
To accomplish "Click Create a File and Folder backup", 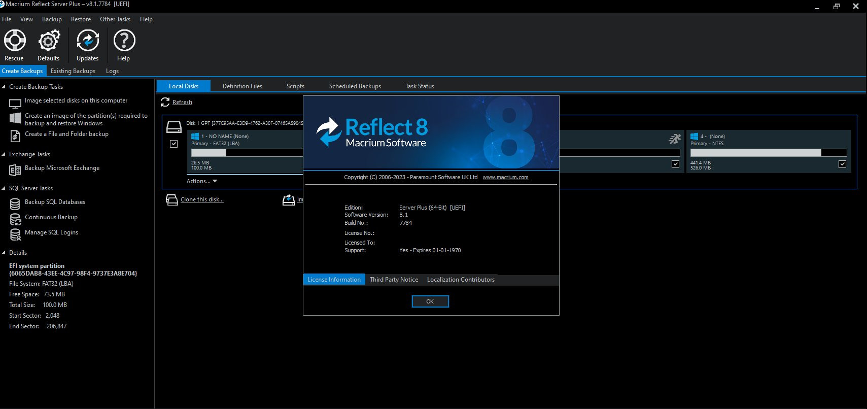I will click(x=66, y=134).
